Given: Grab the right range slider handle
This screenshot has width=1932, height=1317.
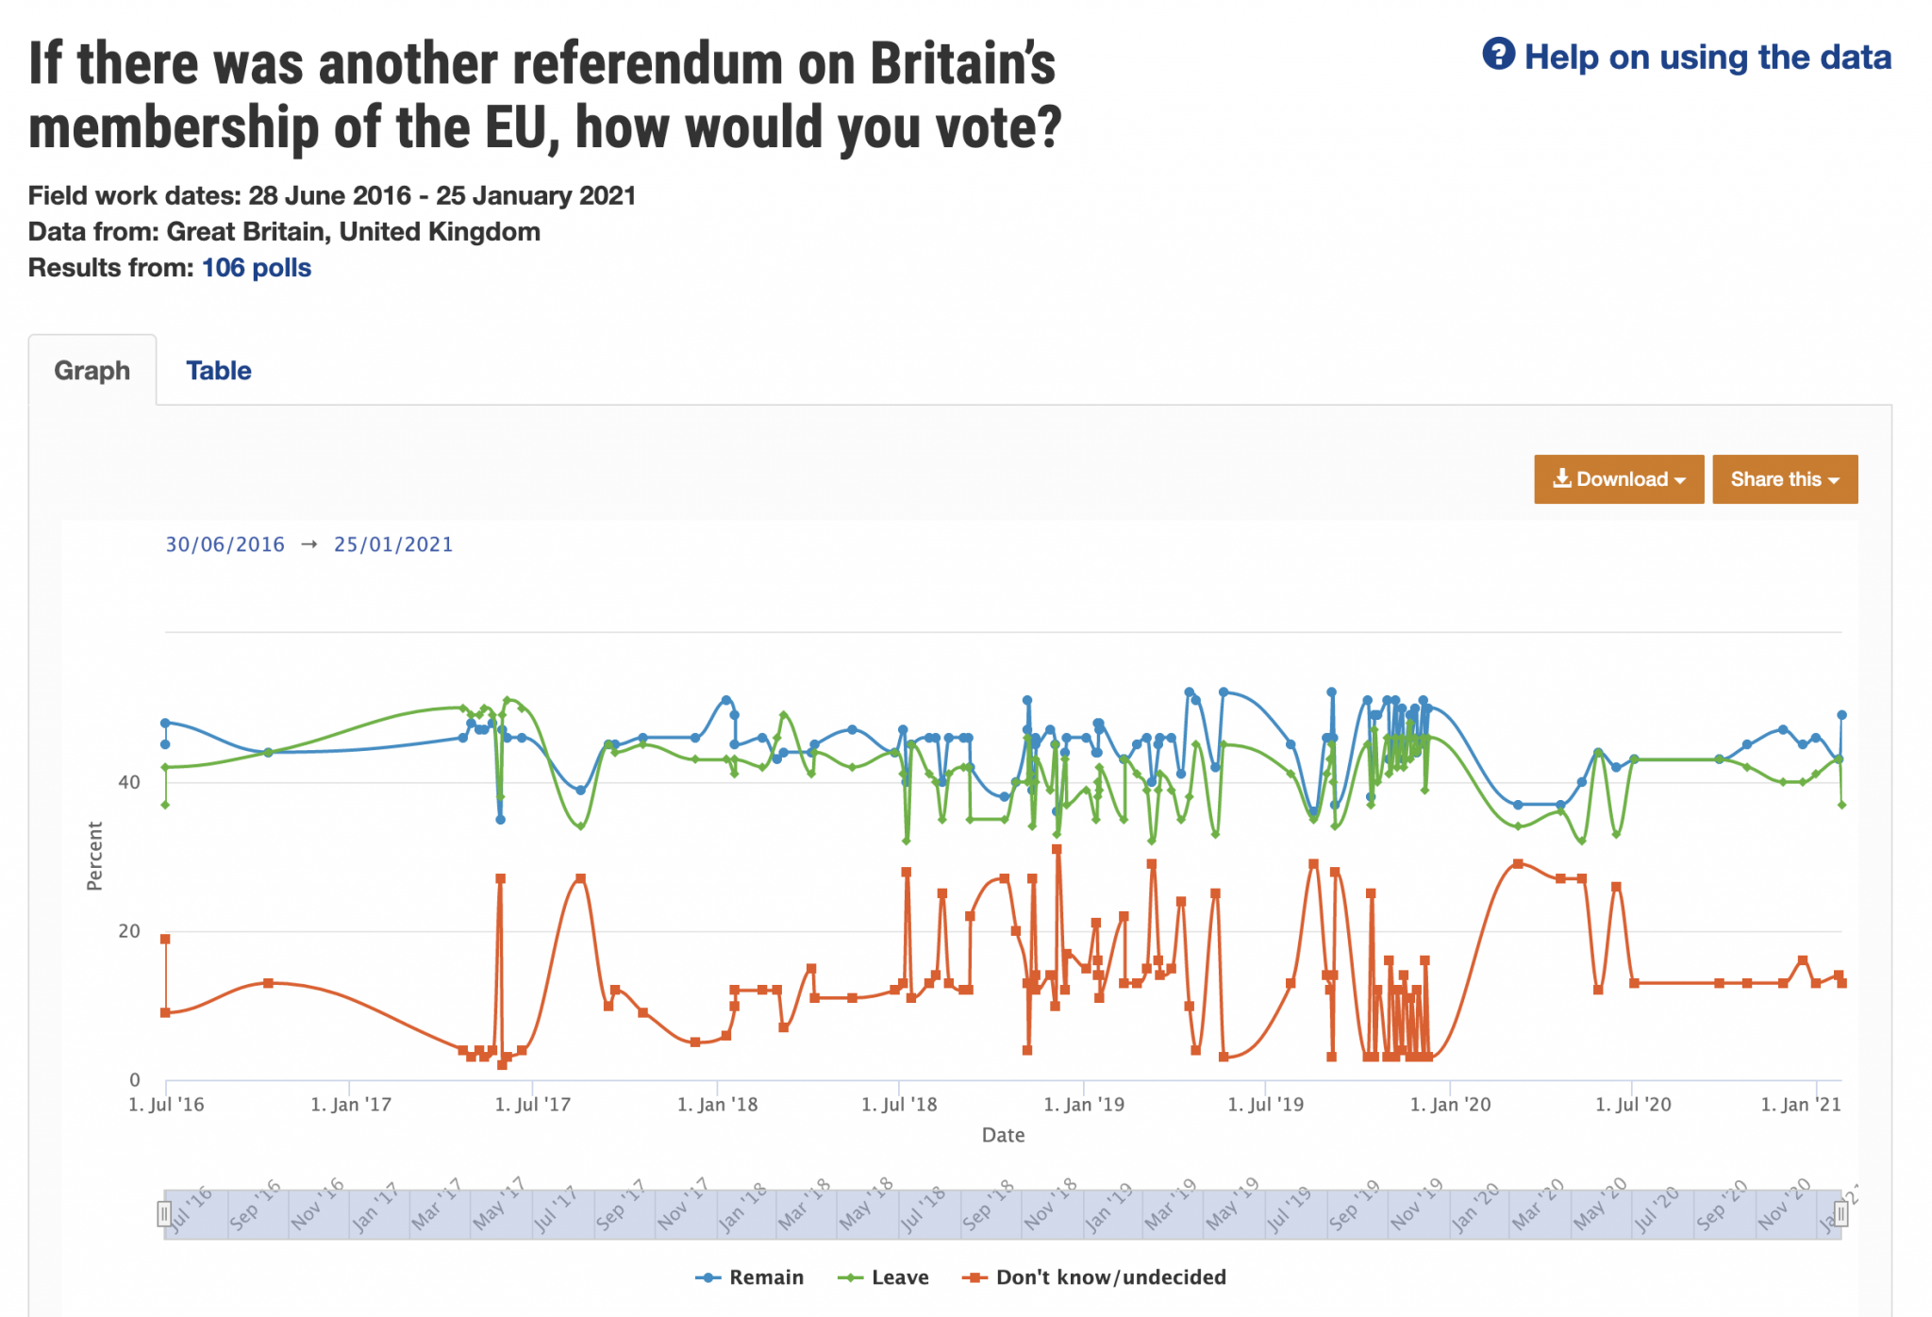Looking at the screenshot, I should [x=1840, y=1211].
